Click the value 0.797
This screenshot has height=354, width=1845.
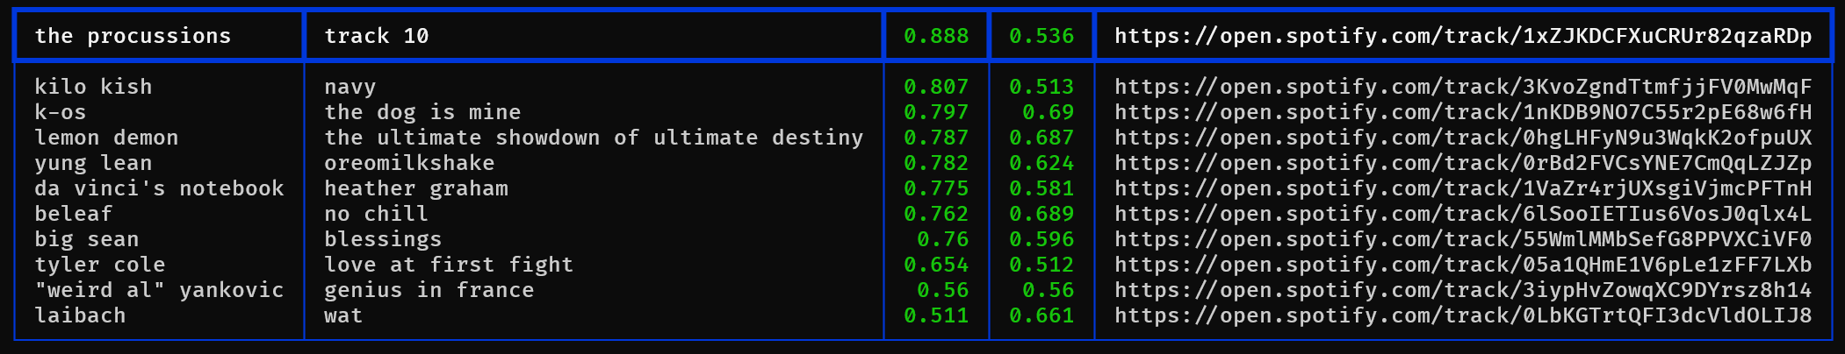click(x=936, y=112)
